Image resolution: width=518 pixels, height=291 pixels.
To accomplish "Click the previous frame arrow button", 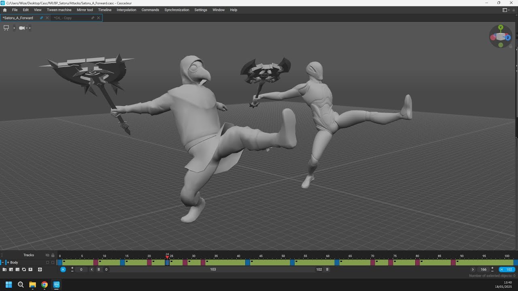I will 92,270.
